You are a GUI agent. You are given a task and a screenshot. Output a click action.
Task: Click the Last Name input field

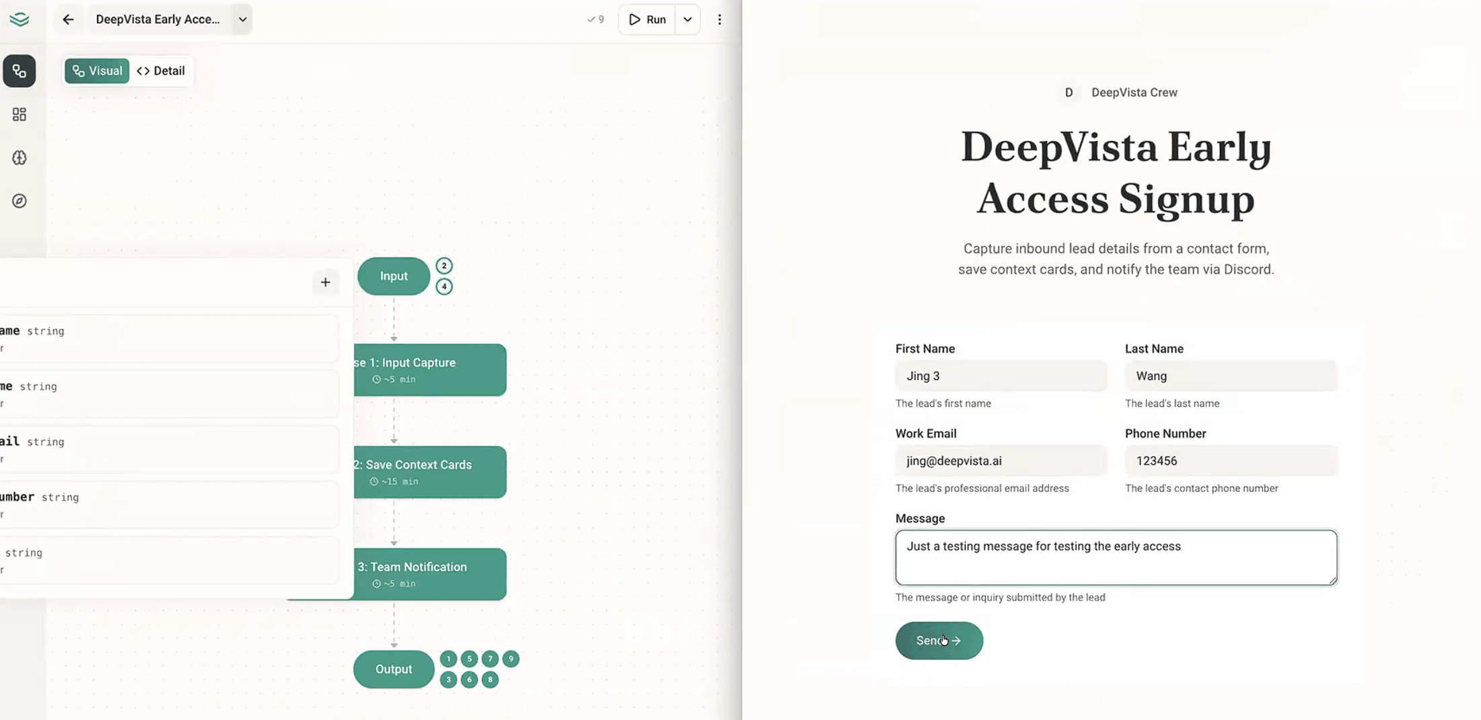point(1231,376)
